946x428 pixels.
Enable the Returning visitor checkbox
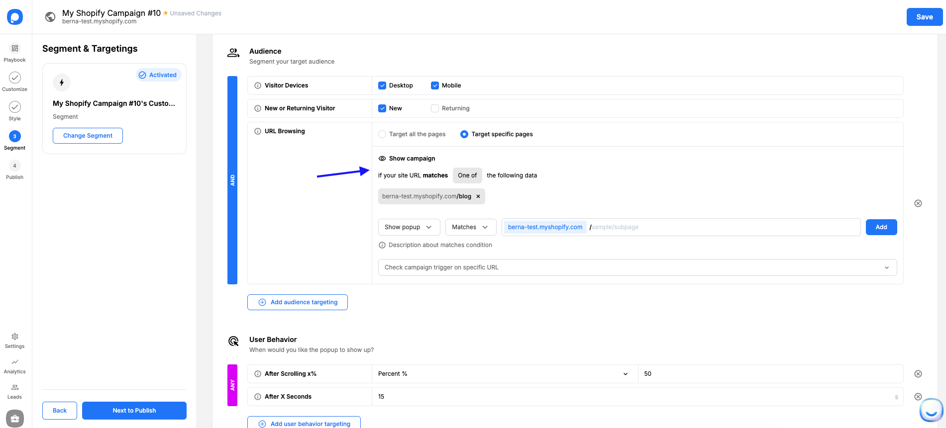[x=435, y=108]
